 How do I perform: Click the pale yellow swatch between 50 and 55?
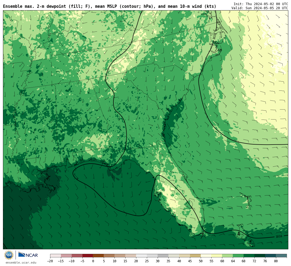coord(206,256)
